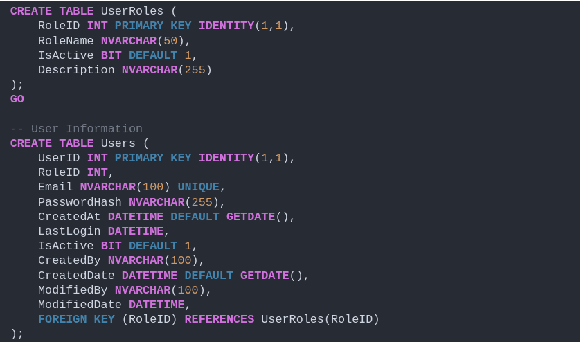This screenshot has height=342, width=581.
Task: Click the LastLogin column identifier
Action: tap(69, 231)
